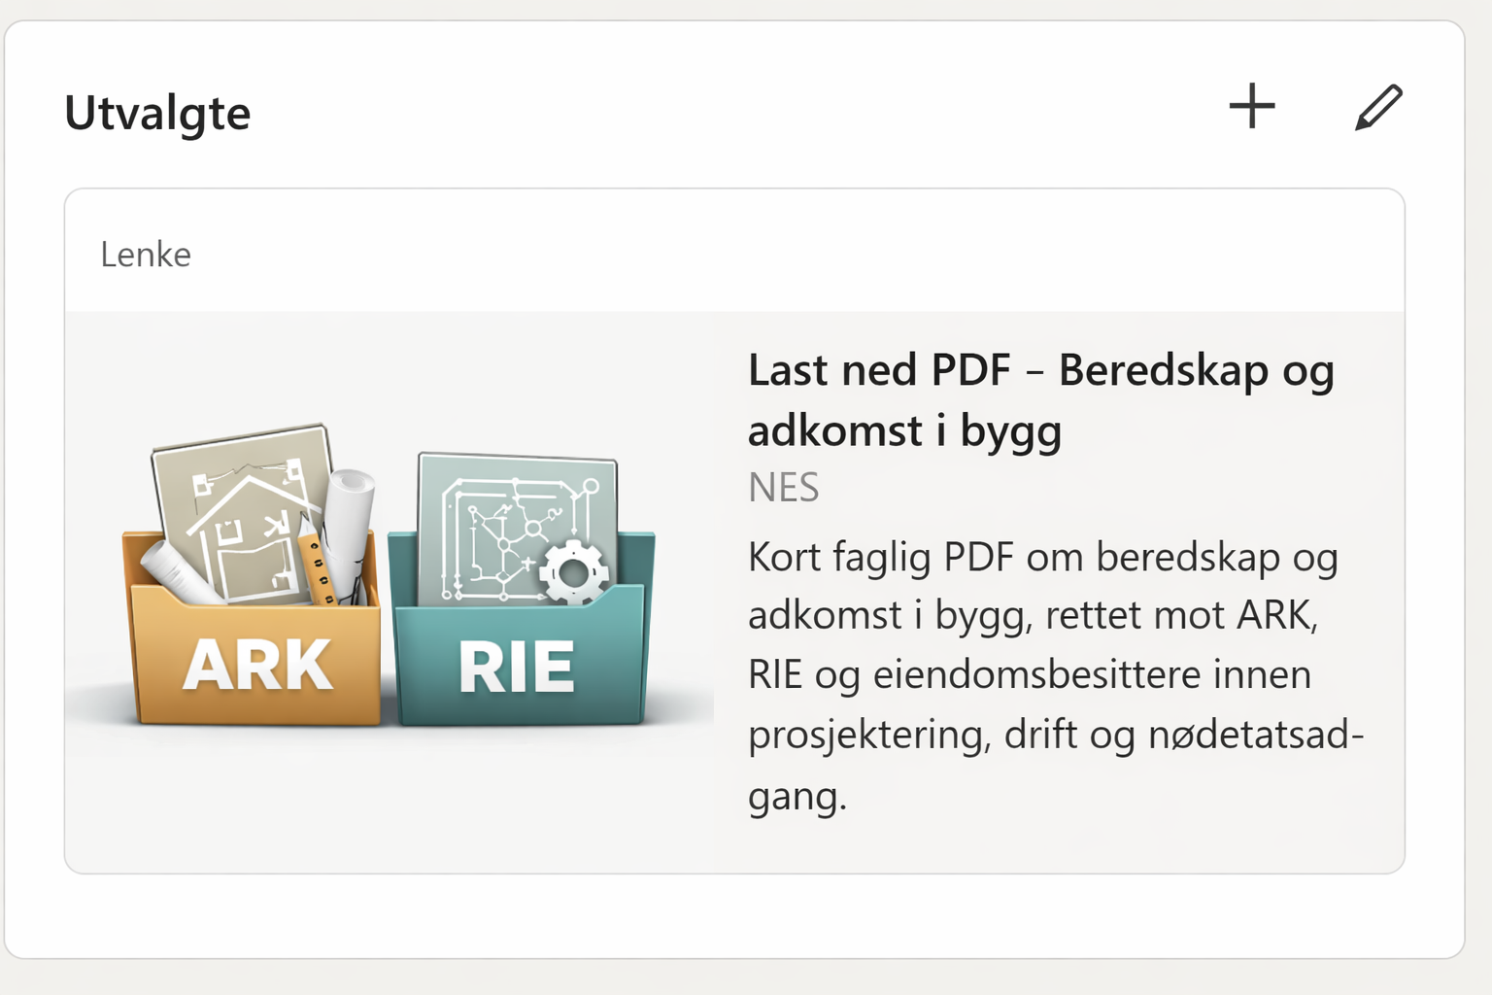Open the Beredskap og adkomst i bygg link
The height and width of the screenshot is (995, 1492).
pos(1039,398)
